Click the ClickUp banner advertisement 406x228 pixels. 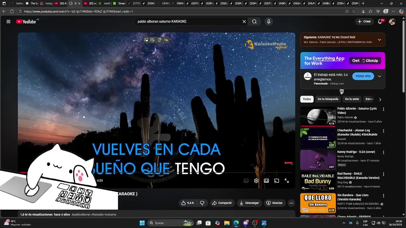coord(343,60)
